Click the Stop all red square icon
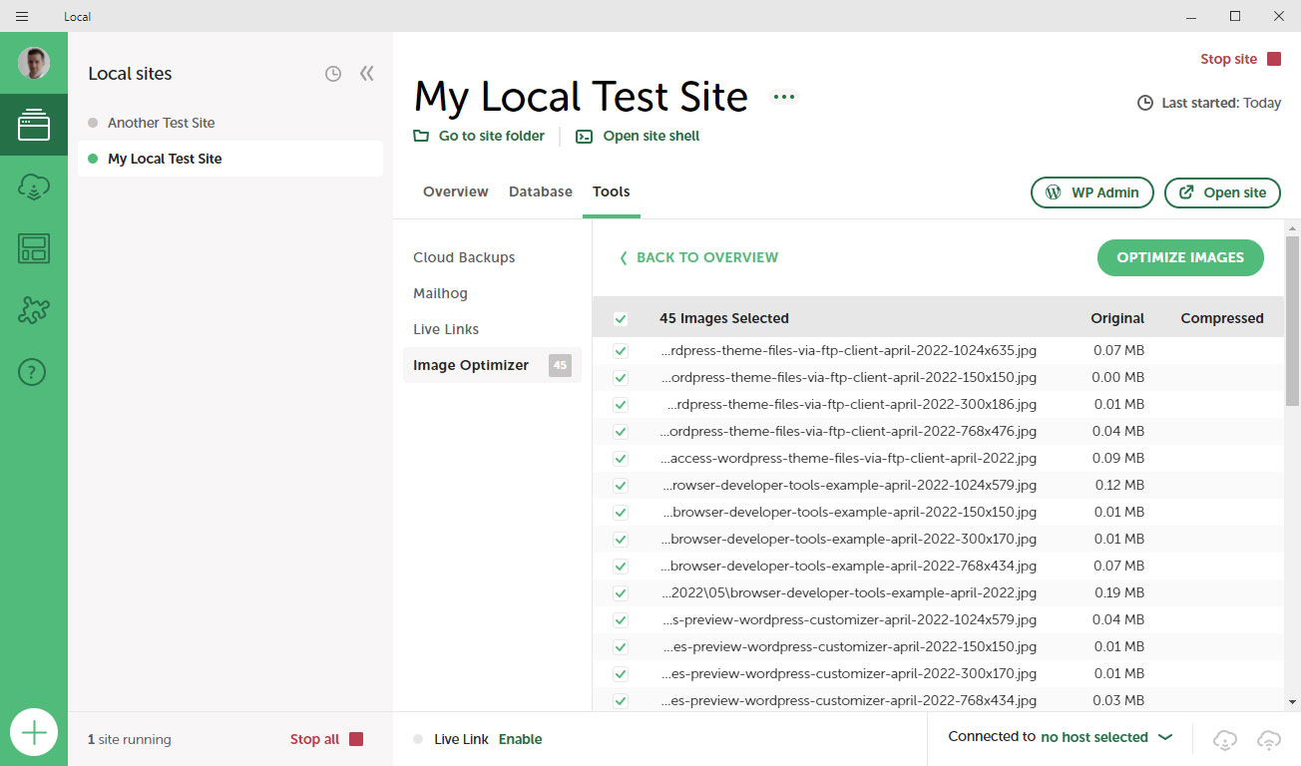 tap(356, 739)
